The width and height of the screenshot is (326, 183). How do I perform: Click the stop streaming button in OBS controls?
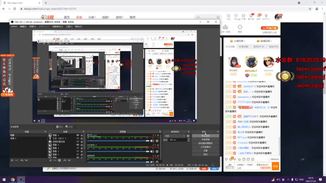coord(205,136)
